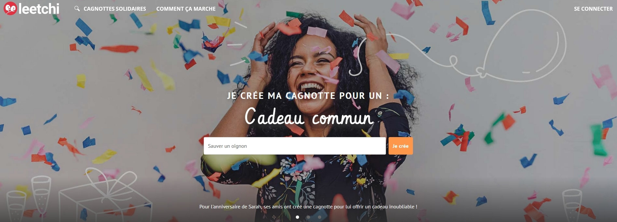
Task: Open search via the magnifying glass icon
Action: [x=77, y=8]
